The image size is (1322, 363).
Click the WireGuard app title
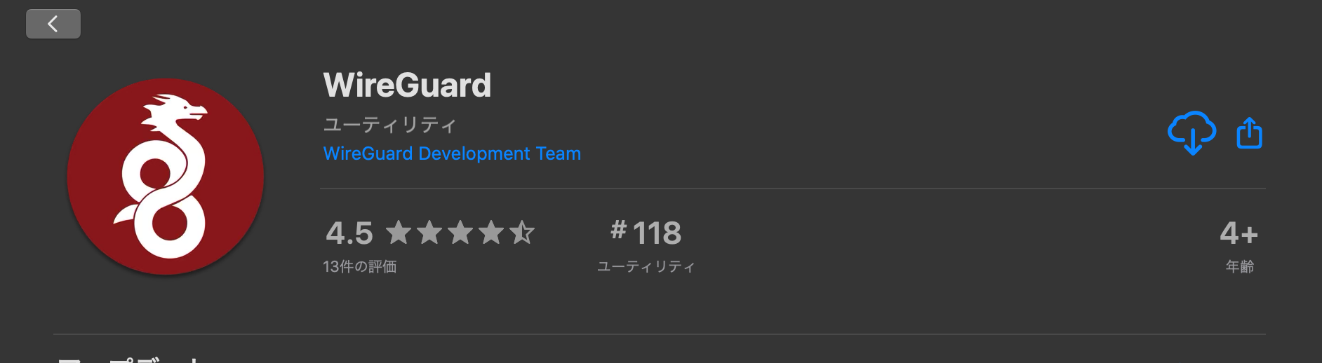[407, 85]
